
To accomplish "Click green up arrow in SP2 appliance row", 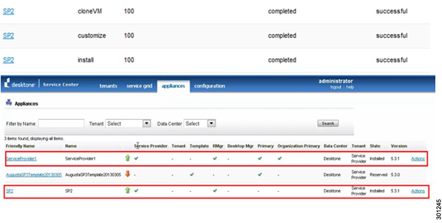I will [128, 190].
